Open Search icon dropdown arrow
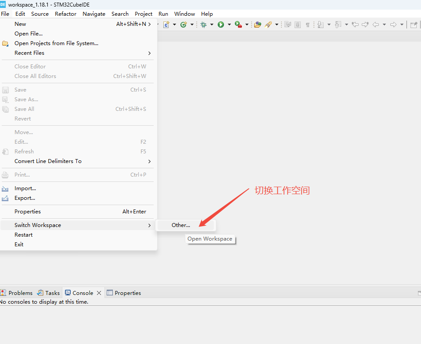421x344 pixels. (x=277, y=25)
